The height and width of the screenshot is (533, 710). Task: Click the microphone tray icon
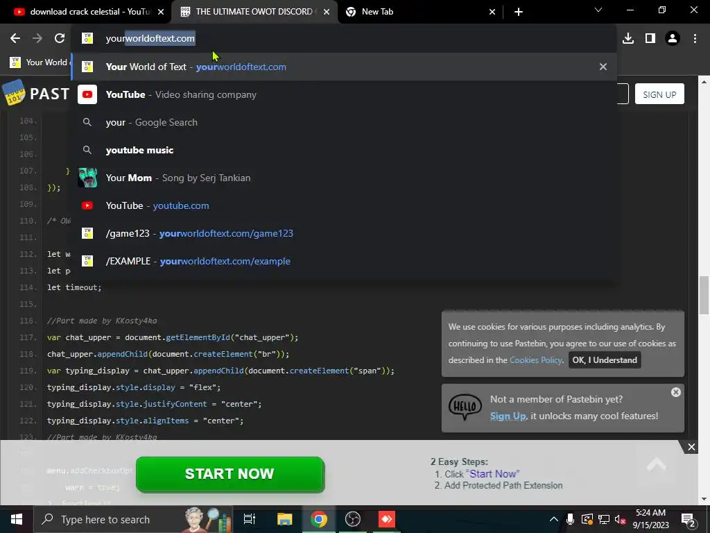click(x=570, y=519)
